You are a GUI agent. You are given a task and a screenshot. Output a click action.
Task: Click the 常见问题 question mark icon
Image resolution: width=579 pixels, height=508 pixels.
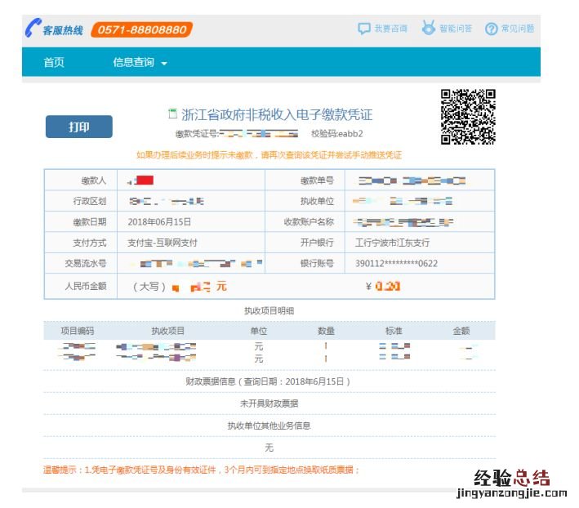pos(491,29)
